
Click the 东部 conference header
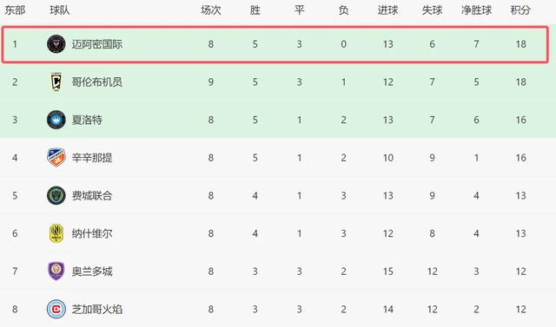click(15, 10)
